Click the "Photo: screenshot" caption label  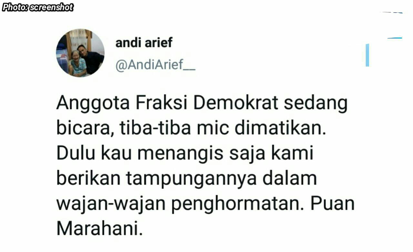(38, 7)
